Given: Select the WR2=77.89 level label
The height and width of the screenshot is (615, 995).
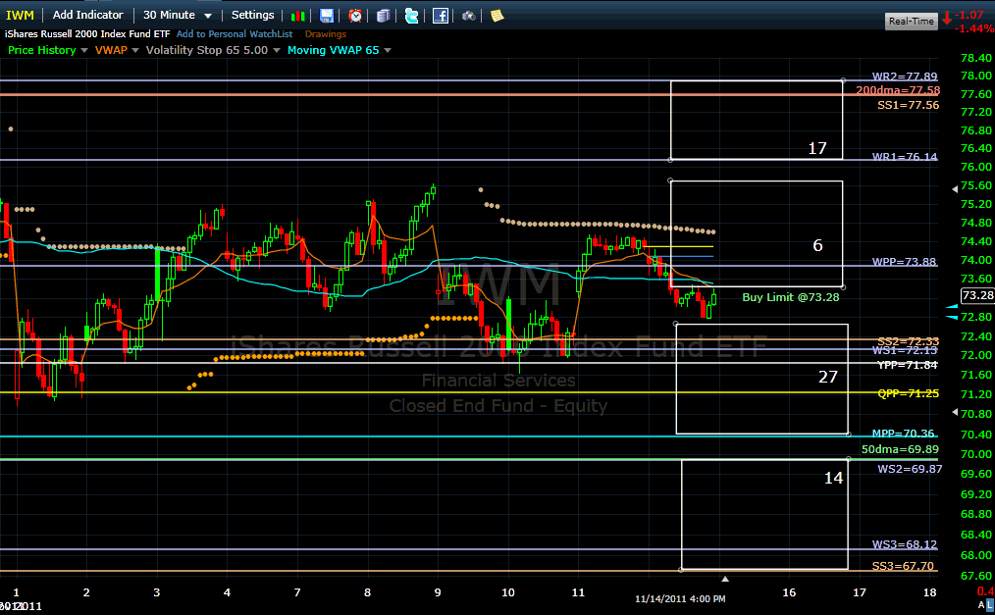Looking at the screenshot, I should 905,77.
